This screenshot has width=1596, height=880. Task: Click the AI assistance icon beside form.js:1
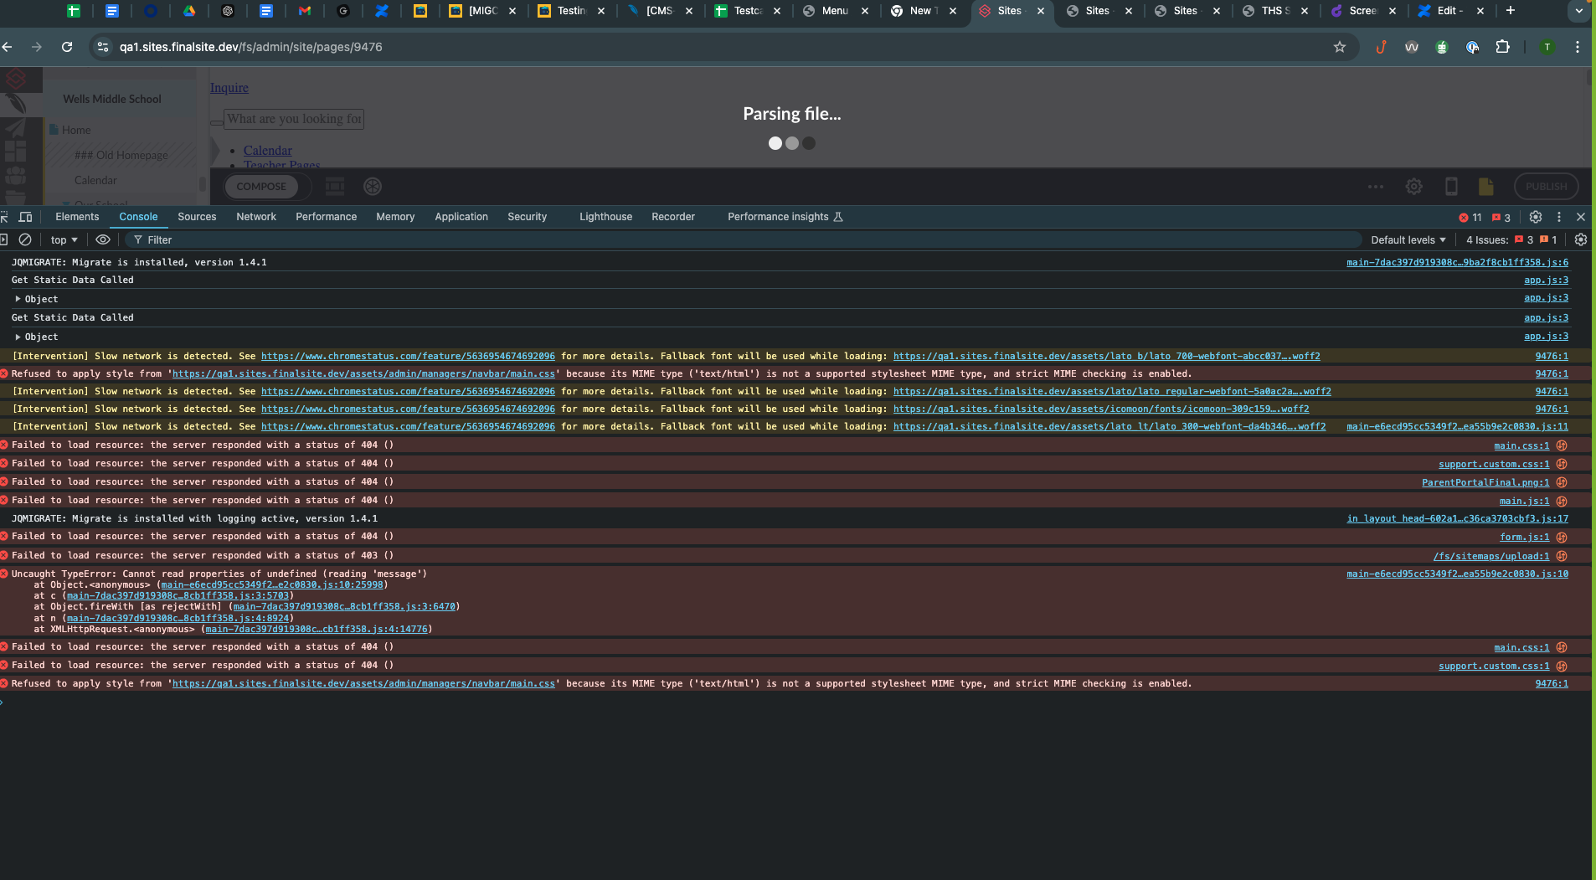click(x=1562, y=538)
